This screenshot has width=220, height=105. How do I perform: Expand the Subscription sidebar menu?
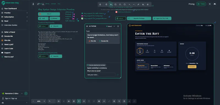[x=15, y=17]
